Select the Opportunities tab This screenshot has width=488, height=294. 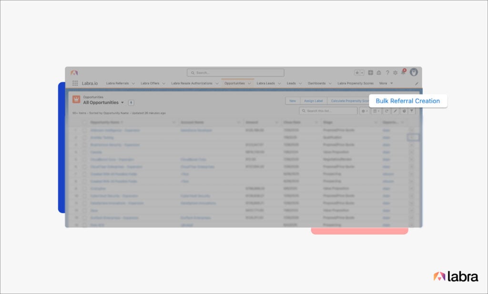click(x=234, y=83)
